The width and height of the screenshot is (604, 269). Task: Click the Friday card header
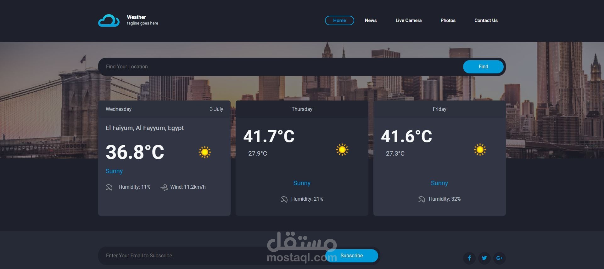click(x=439, y=109)
